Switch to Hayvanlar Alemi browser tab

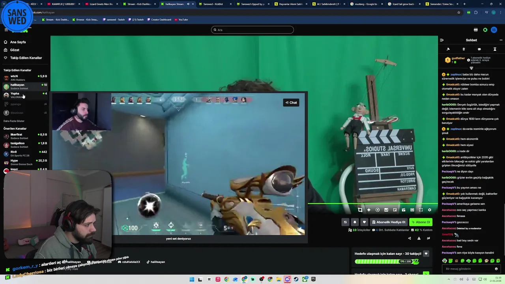pyautogui.click(x=291, y=4)
